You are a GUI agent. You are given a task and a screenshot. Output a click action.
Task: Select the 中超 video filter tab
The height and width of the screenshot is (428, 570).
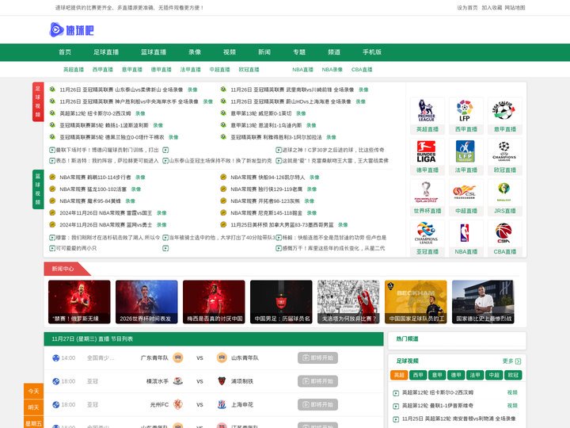click(494, 375)
